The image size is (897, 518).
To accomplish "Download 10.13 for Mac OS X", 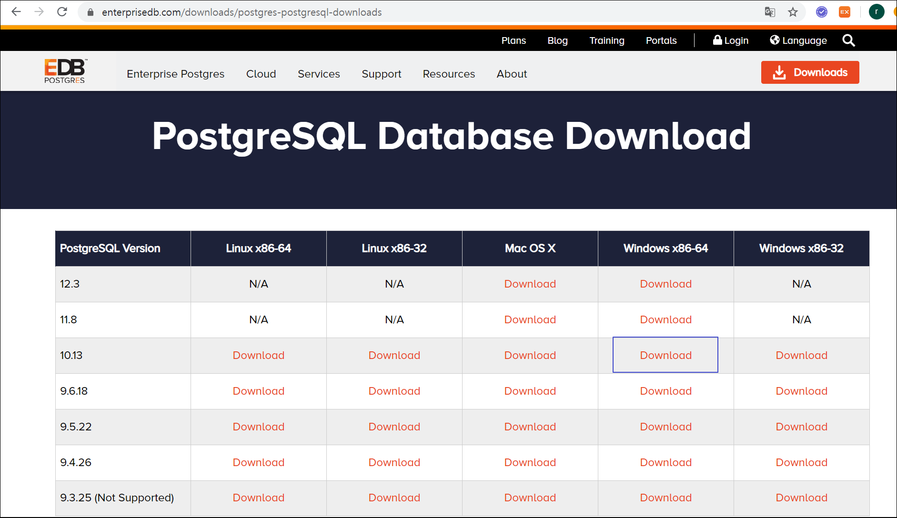I will point(530,355).
